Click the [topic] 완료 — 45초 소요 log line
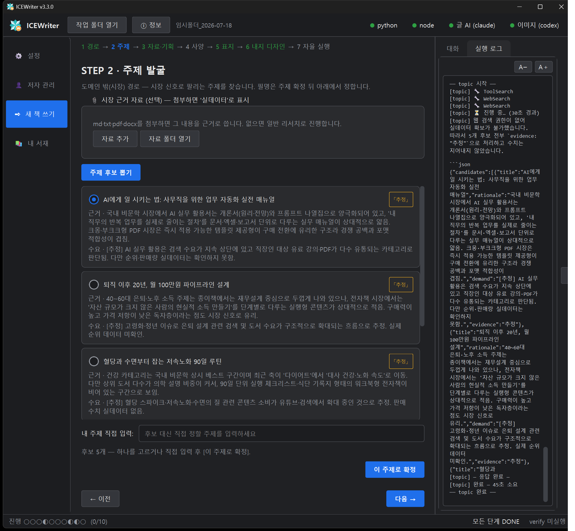The height and width of the screenshot is (531, 575). 484,484
